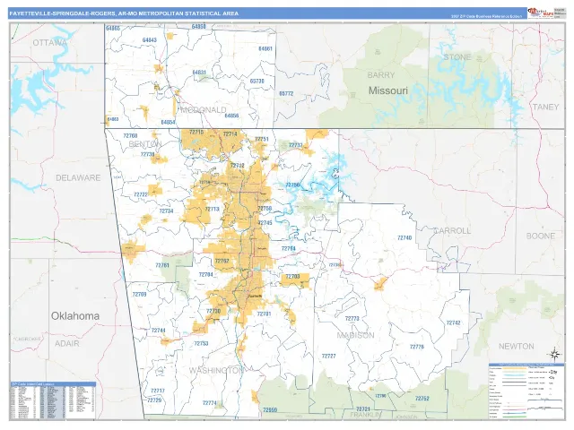Click ZIP code 72717
The width and height of the screenshot is (574, 430).
tap(158, 391)
